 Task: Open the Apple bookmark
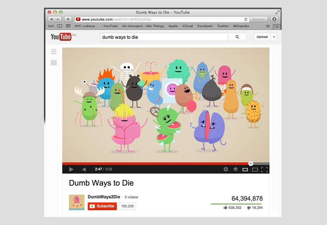(x=173, y=26)
